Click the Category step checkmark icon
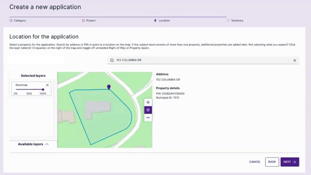The width and height of the screenshot is (311, 175). 11,20
